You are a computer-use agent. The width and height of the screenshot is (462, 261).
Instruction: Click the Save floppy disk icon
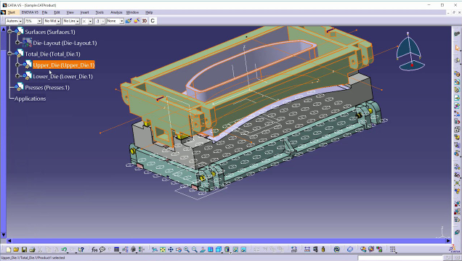pos(24,249)
